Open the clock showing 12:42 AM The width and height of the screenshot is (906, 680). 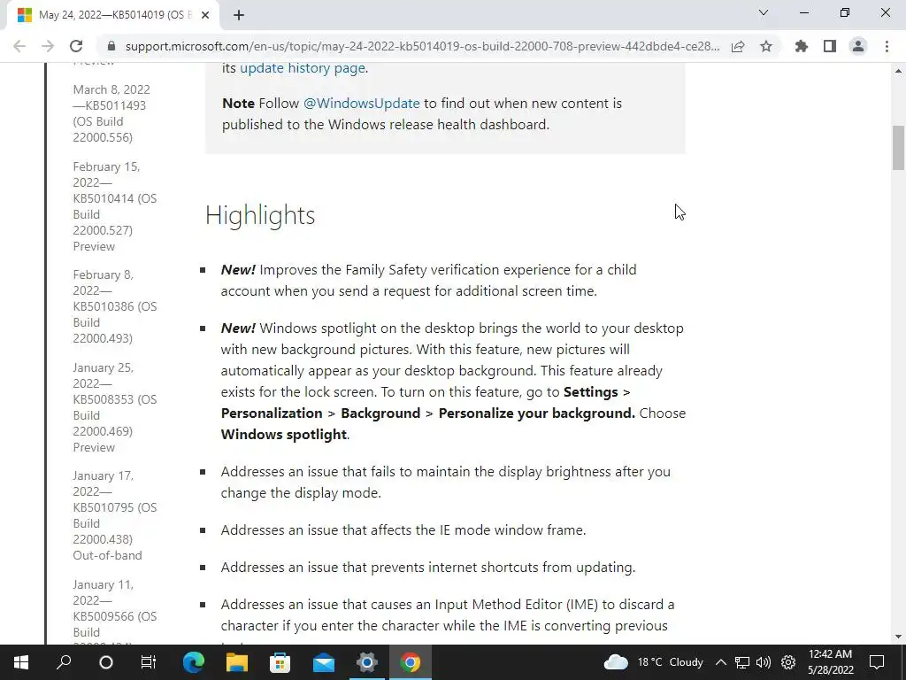830,662
